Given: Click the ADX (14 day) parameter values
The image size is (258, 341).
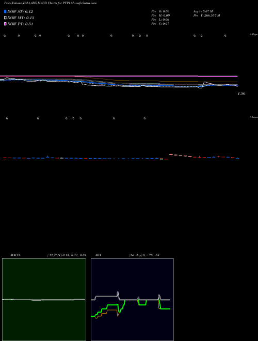Looking at the screenshot, I should [144, 255].
